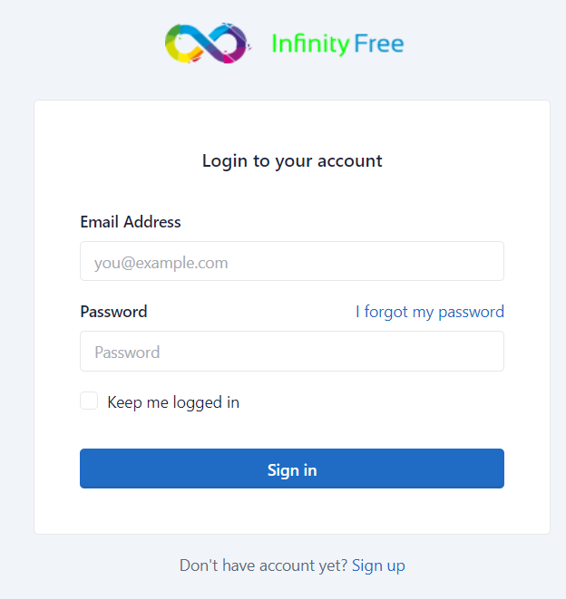
Task: Focus the Email Address input field
Action: [x=292, y=261]
